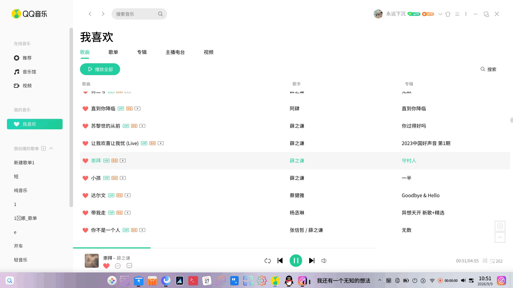513x288 pixels.
Task: Search within the liked songs list
Action: coord(488,69)
